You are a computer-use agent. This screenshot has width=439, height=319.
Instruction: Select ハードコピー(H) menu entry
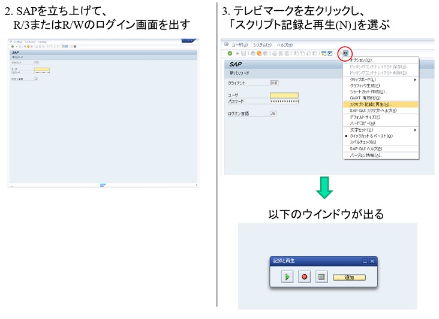coord(381,123)
